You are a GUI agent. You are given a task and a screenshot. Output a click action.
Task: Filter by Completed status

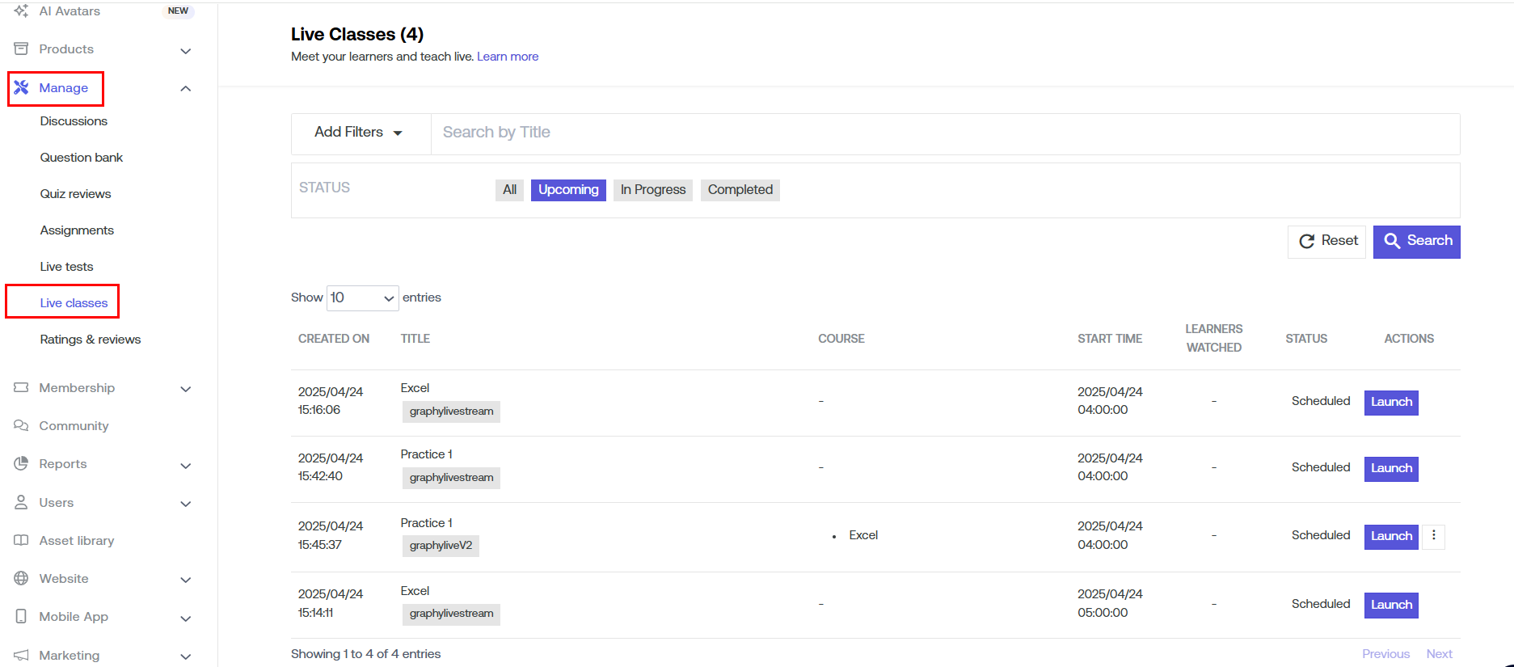click(x=740, y=190)
